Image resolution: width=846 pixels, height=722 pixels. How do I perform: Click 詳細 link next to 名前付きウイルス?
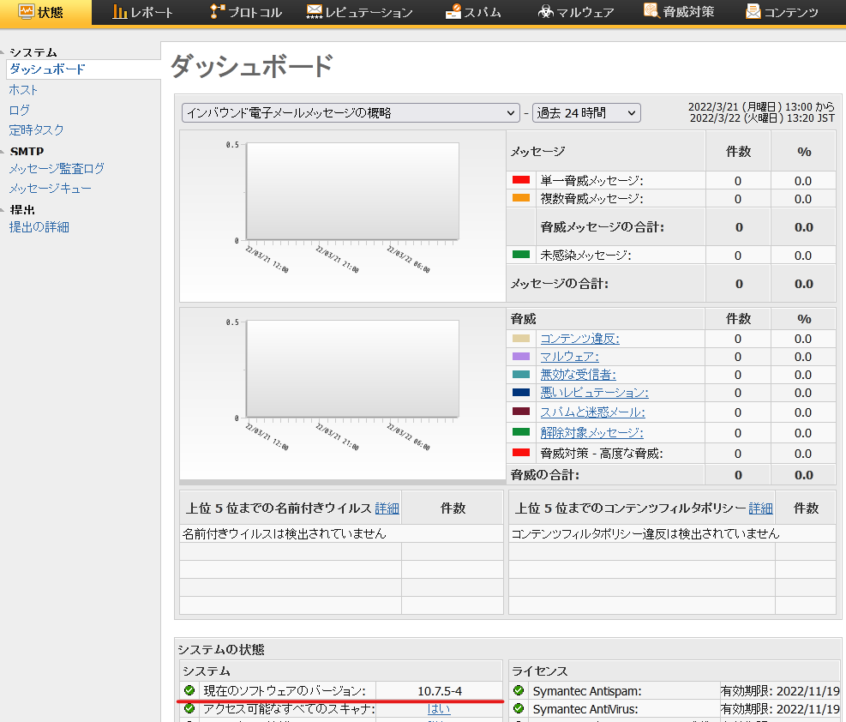(387, 508)
